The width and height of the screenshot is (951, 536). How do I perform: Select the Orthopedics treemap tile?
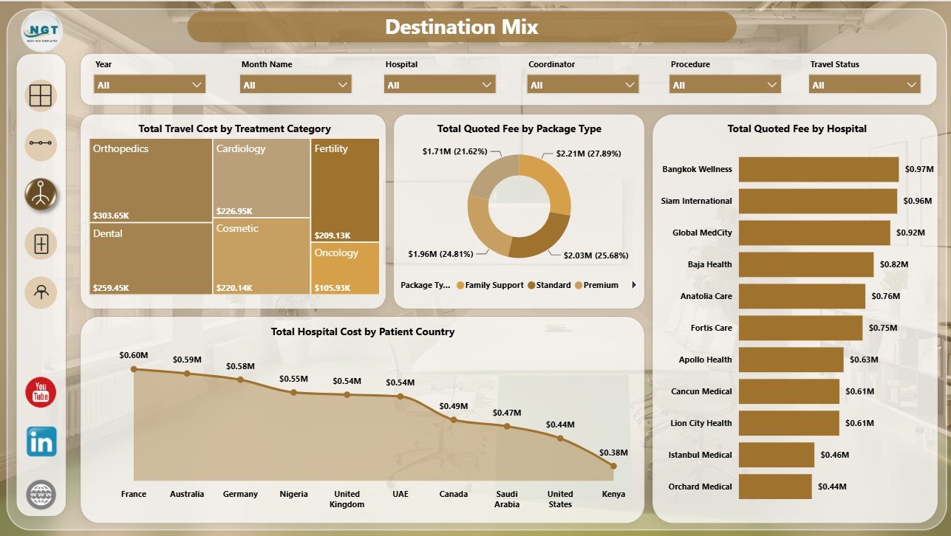pos(151,180)
